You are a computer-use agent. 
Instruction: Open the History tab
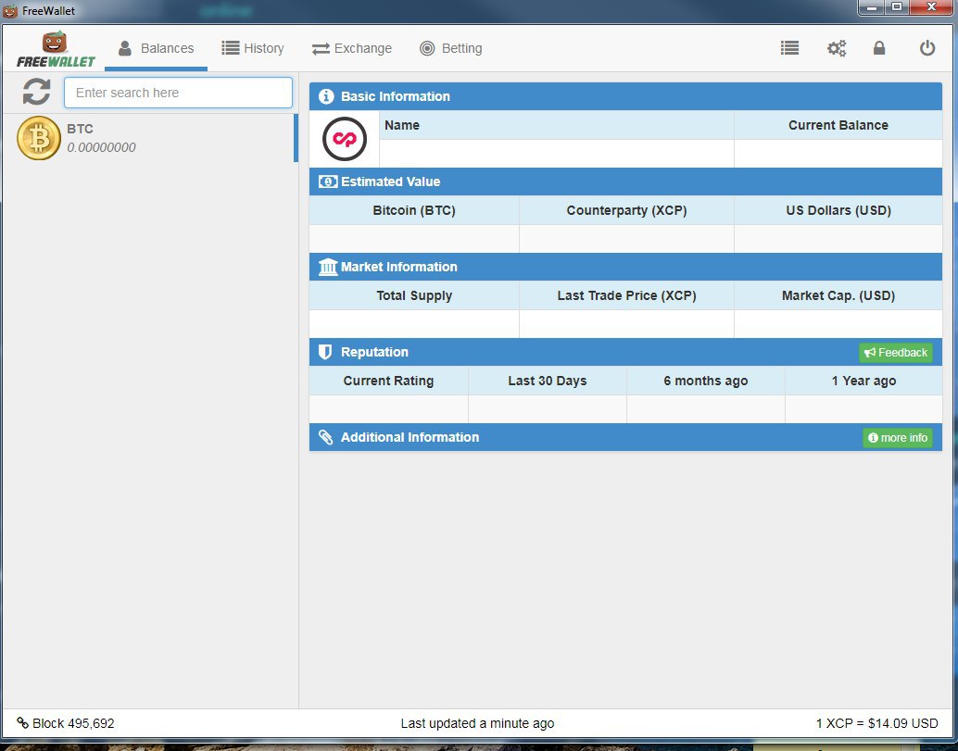pos(253,48)
